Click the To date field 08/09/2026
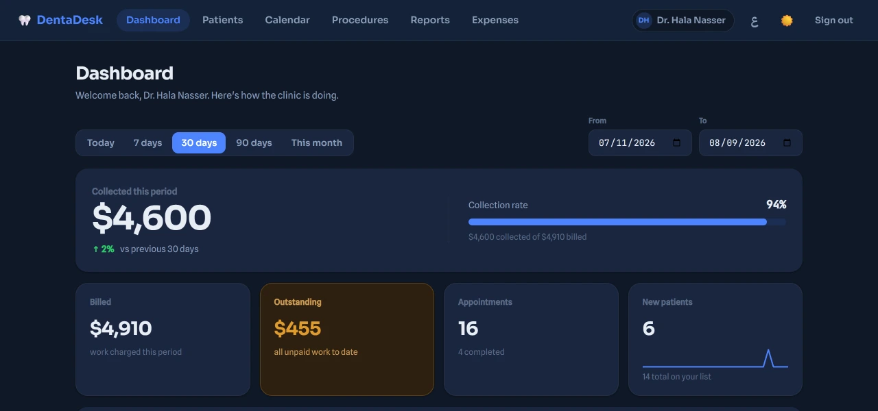The height and width of the screenshot is (411, 878). [750, 143]
